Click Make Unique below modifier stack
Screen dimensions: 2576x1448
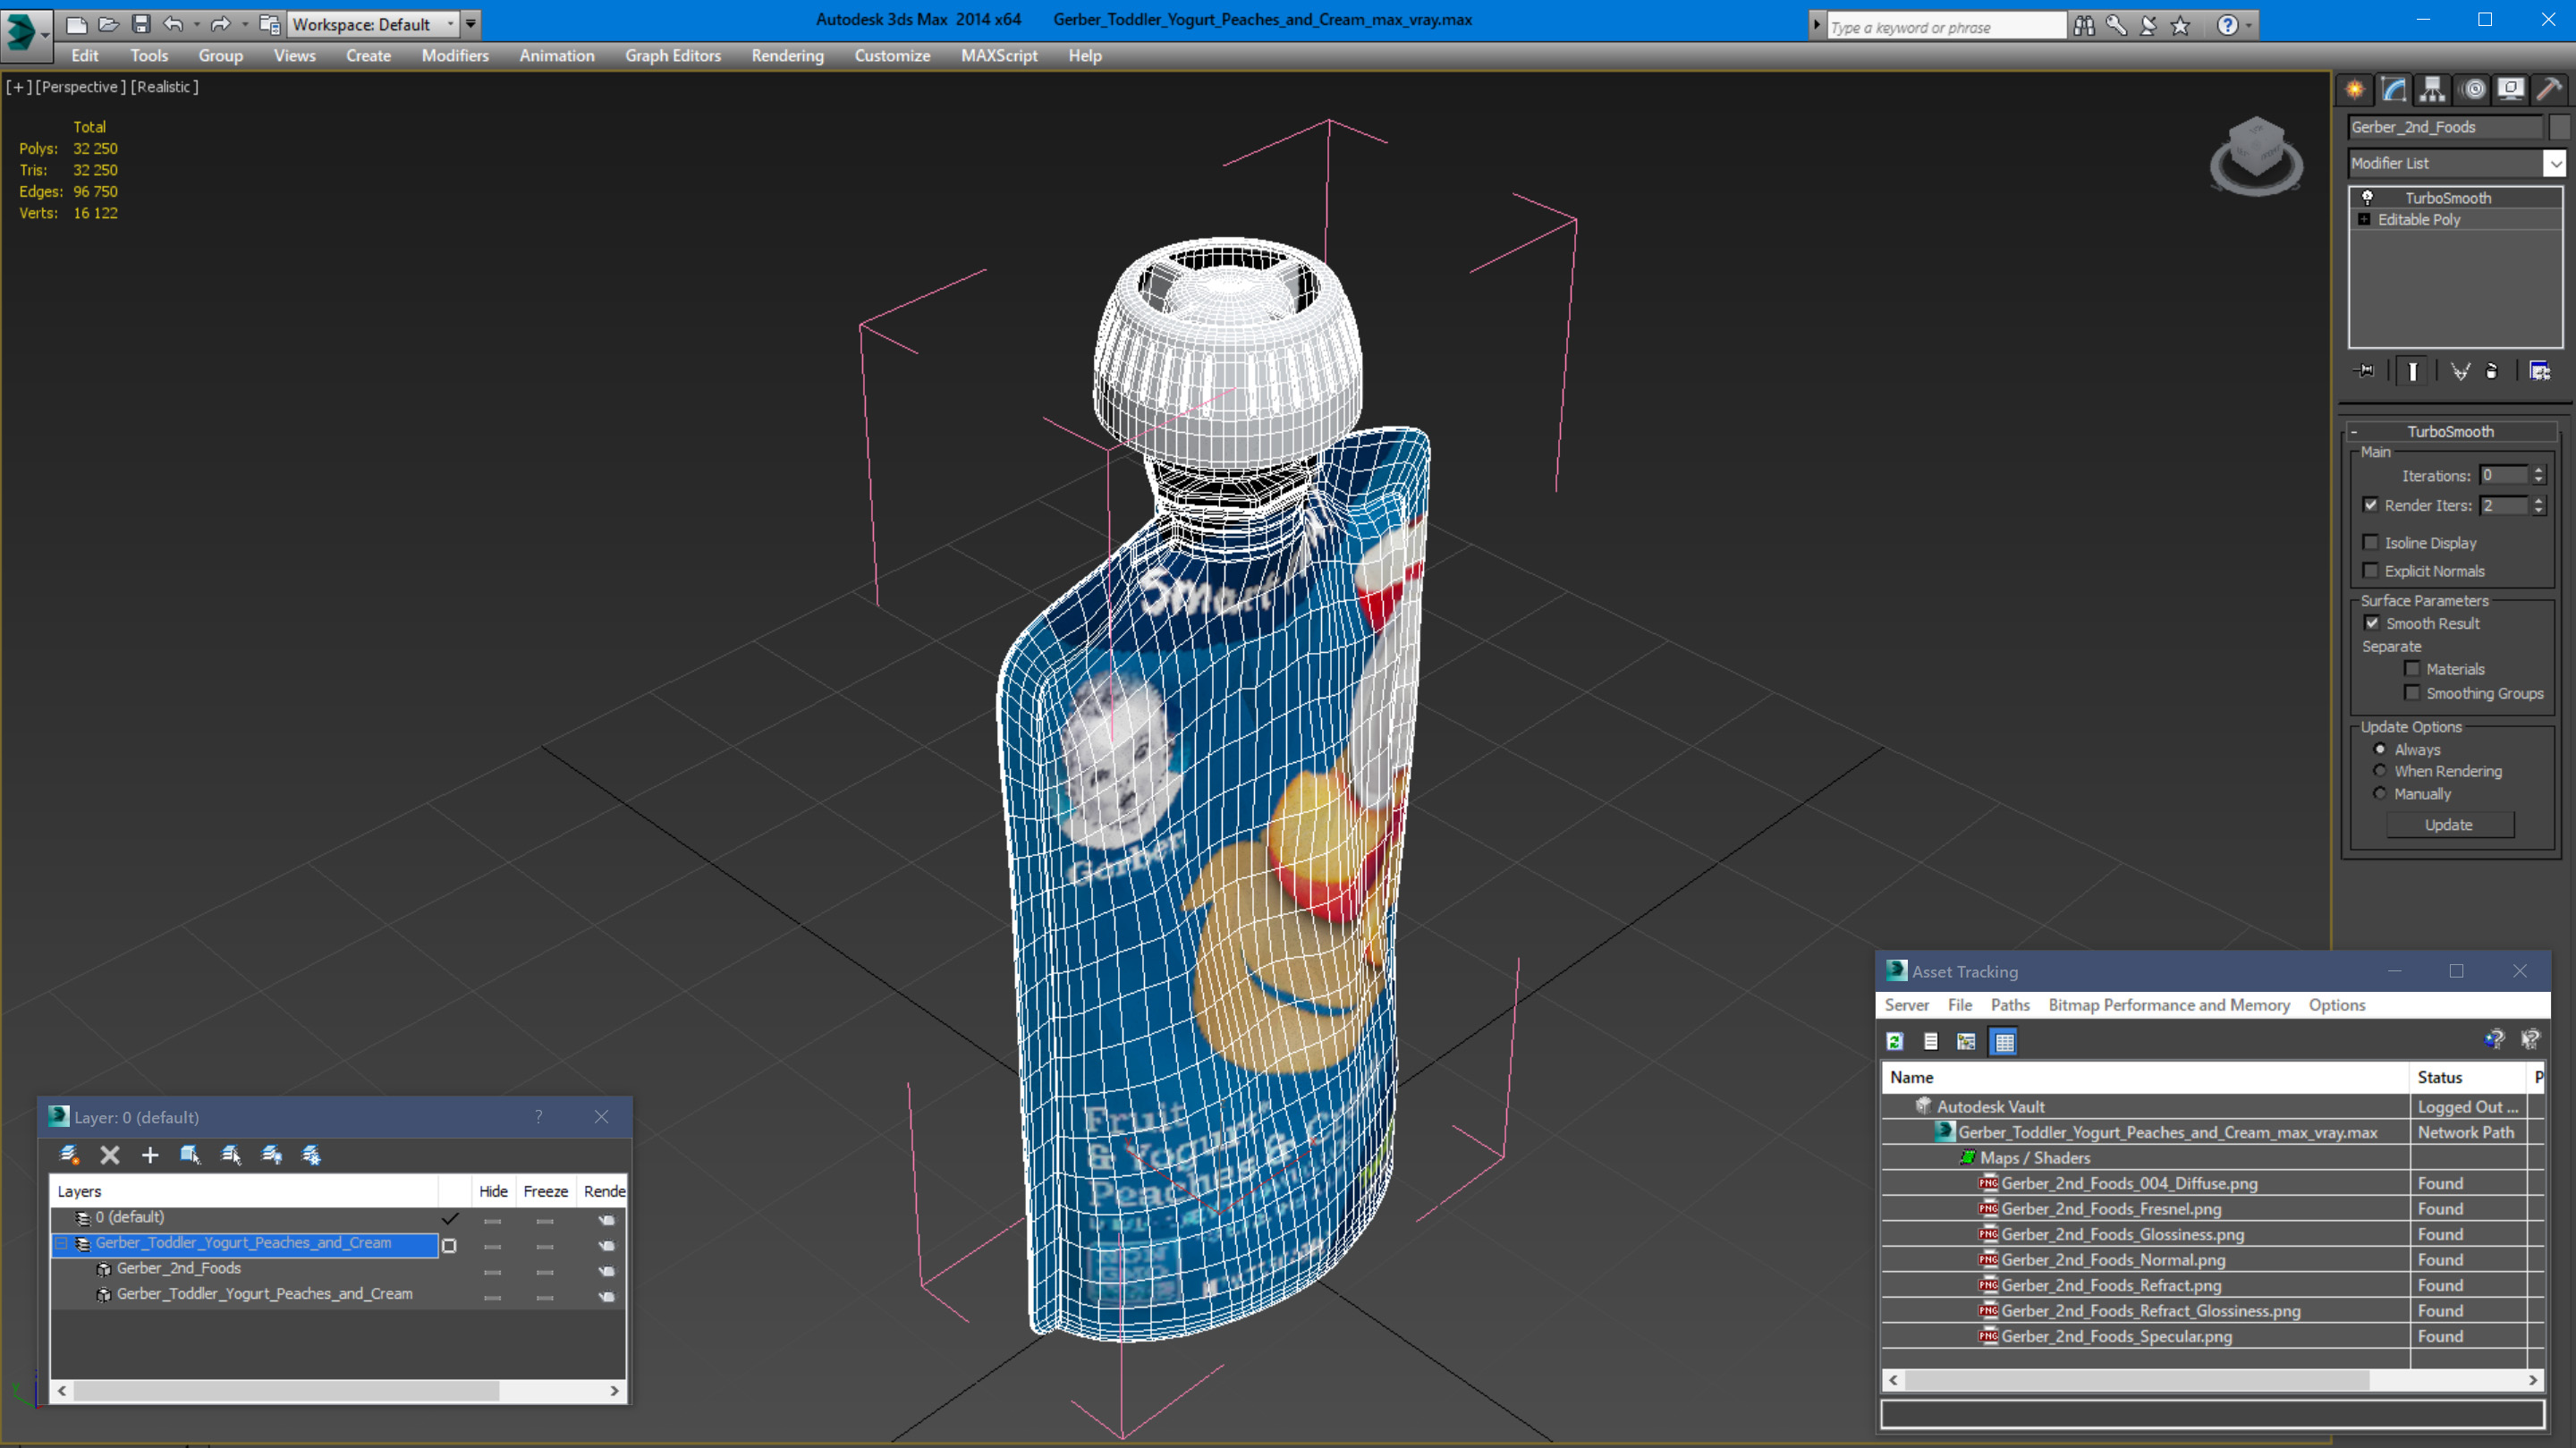(x=2460, y=371)
